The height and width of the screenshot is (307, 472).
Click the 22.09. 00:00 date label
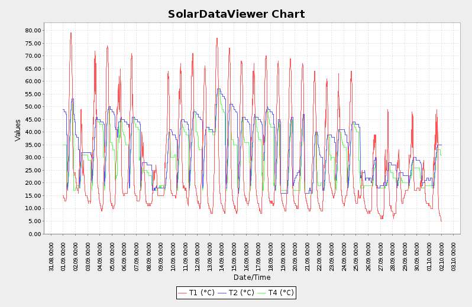[x=319, y=257]
